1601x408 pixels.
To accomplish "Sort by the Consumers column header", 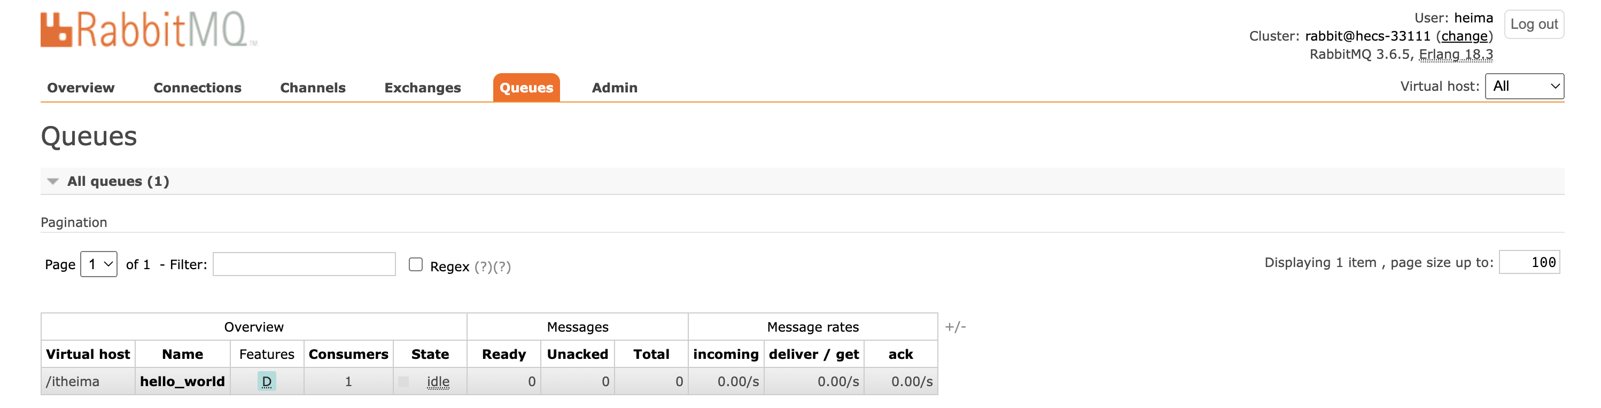I will coord(348,354).
